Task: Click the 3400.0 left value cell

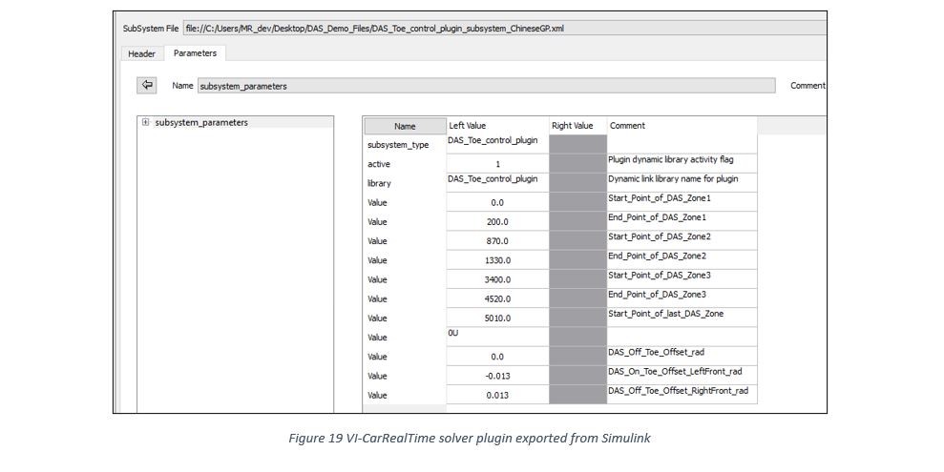Action: tap(497, 279)
